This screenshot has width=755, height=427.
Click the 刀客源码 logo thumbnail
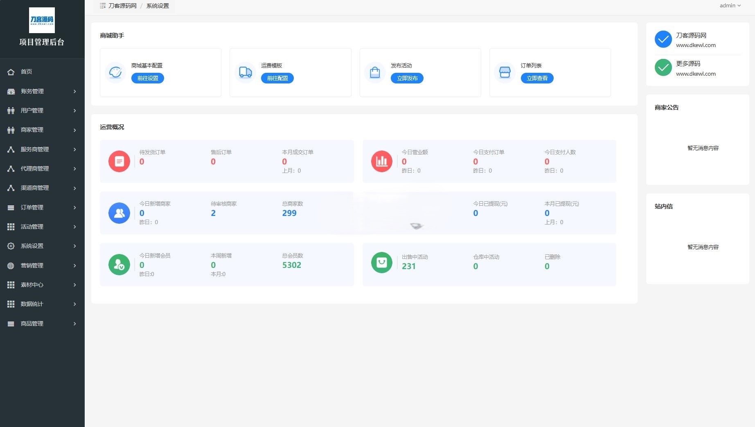tap(42, 20)
